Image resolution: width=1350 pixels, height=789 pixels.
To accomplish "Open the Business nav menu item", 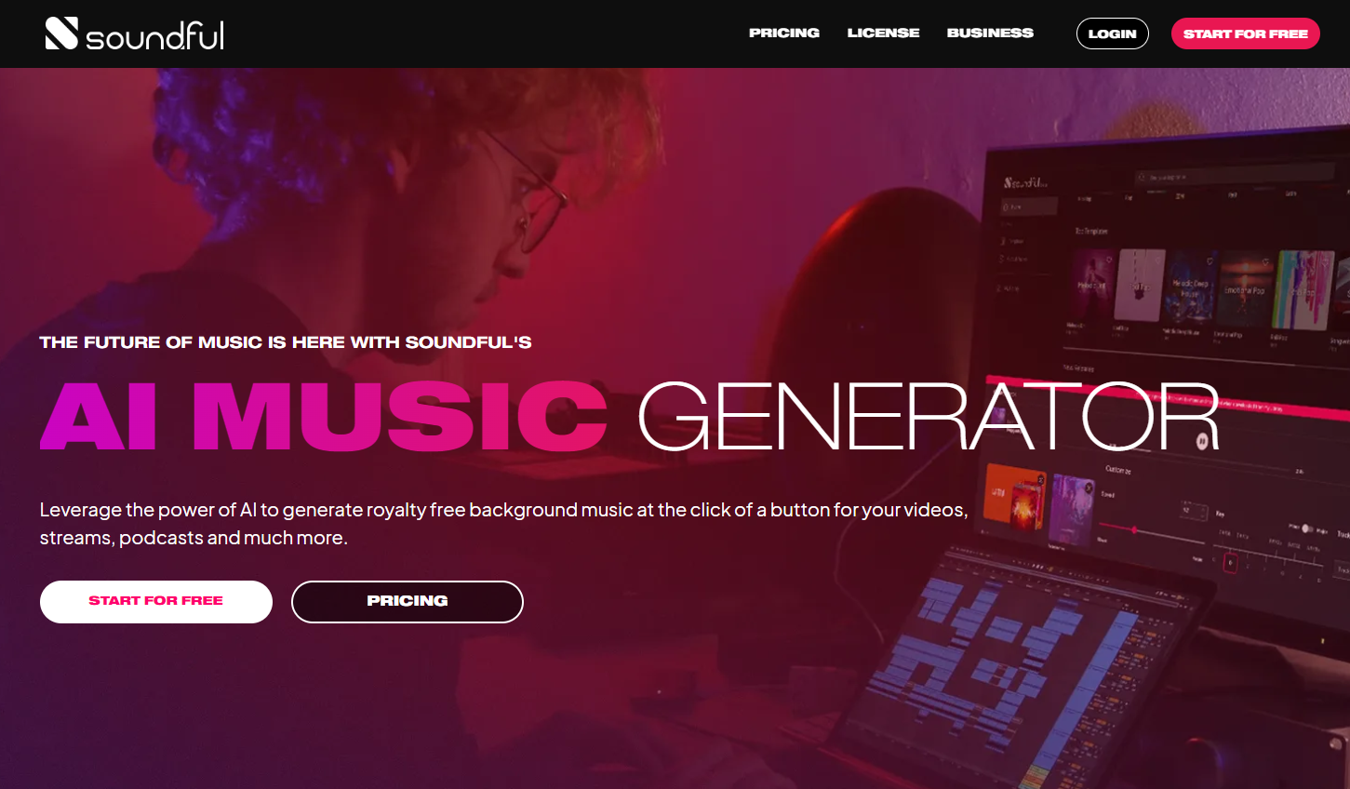I will coord(990,33).
